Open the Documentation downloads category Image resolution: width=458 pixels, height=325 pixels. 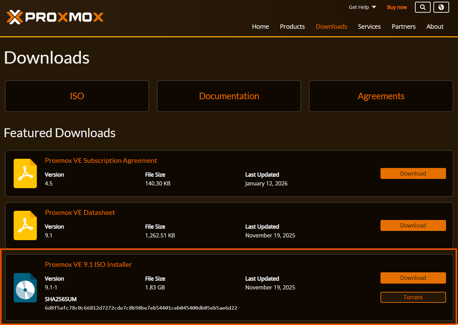[x=229, y=96]
